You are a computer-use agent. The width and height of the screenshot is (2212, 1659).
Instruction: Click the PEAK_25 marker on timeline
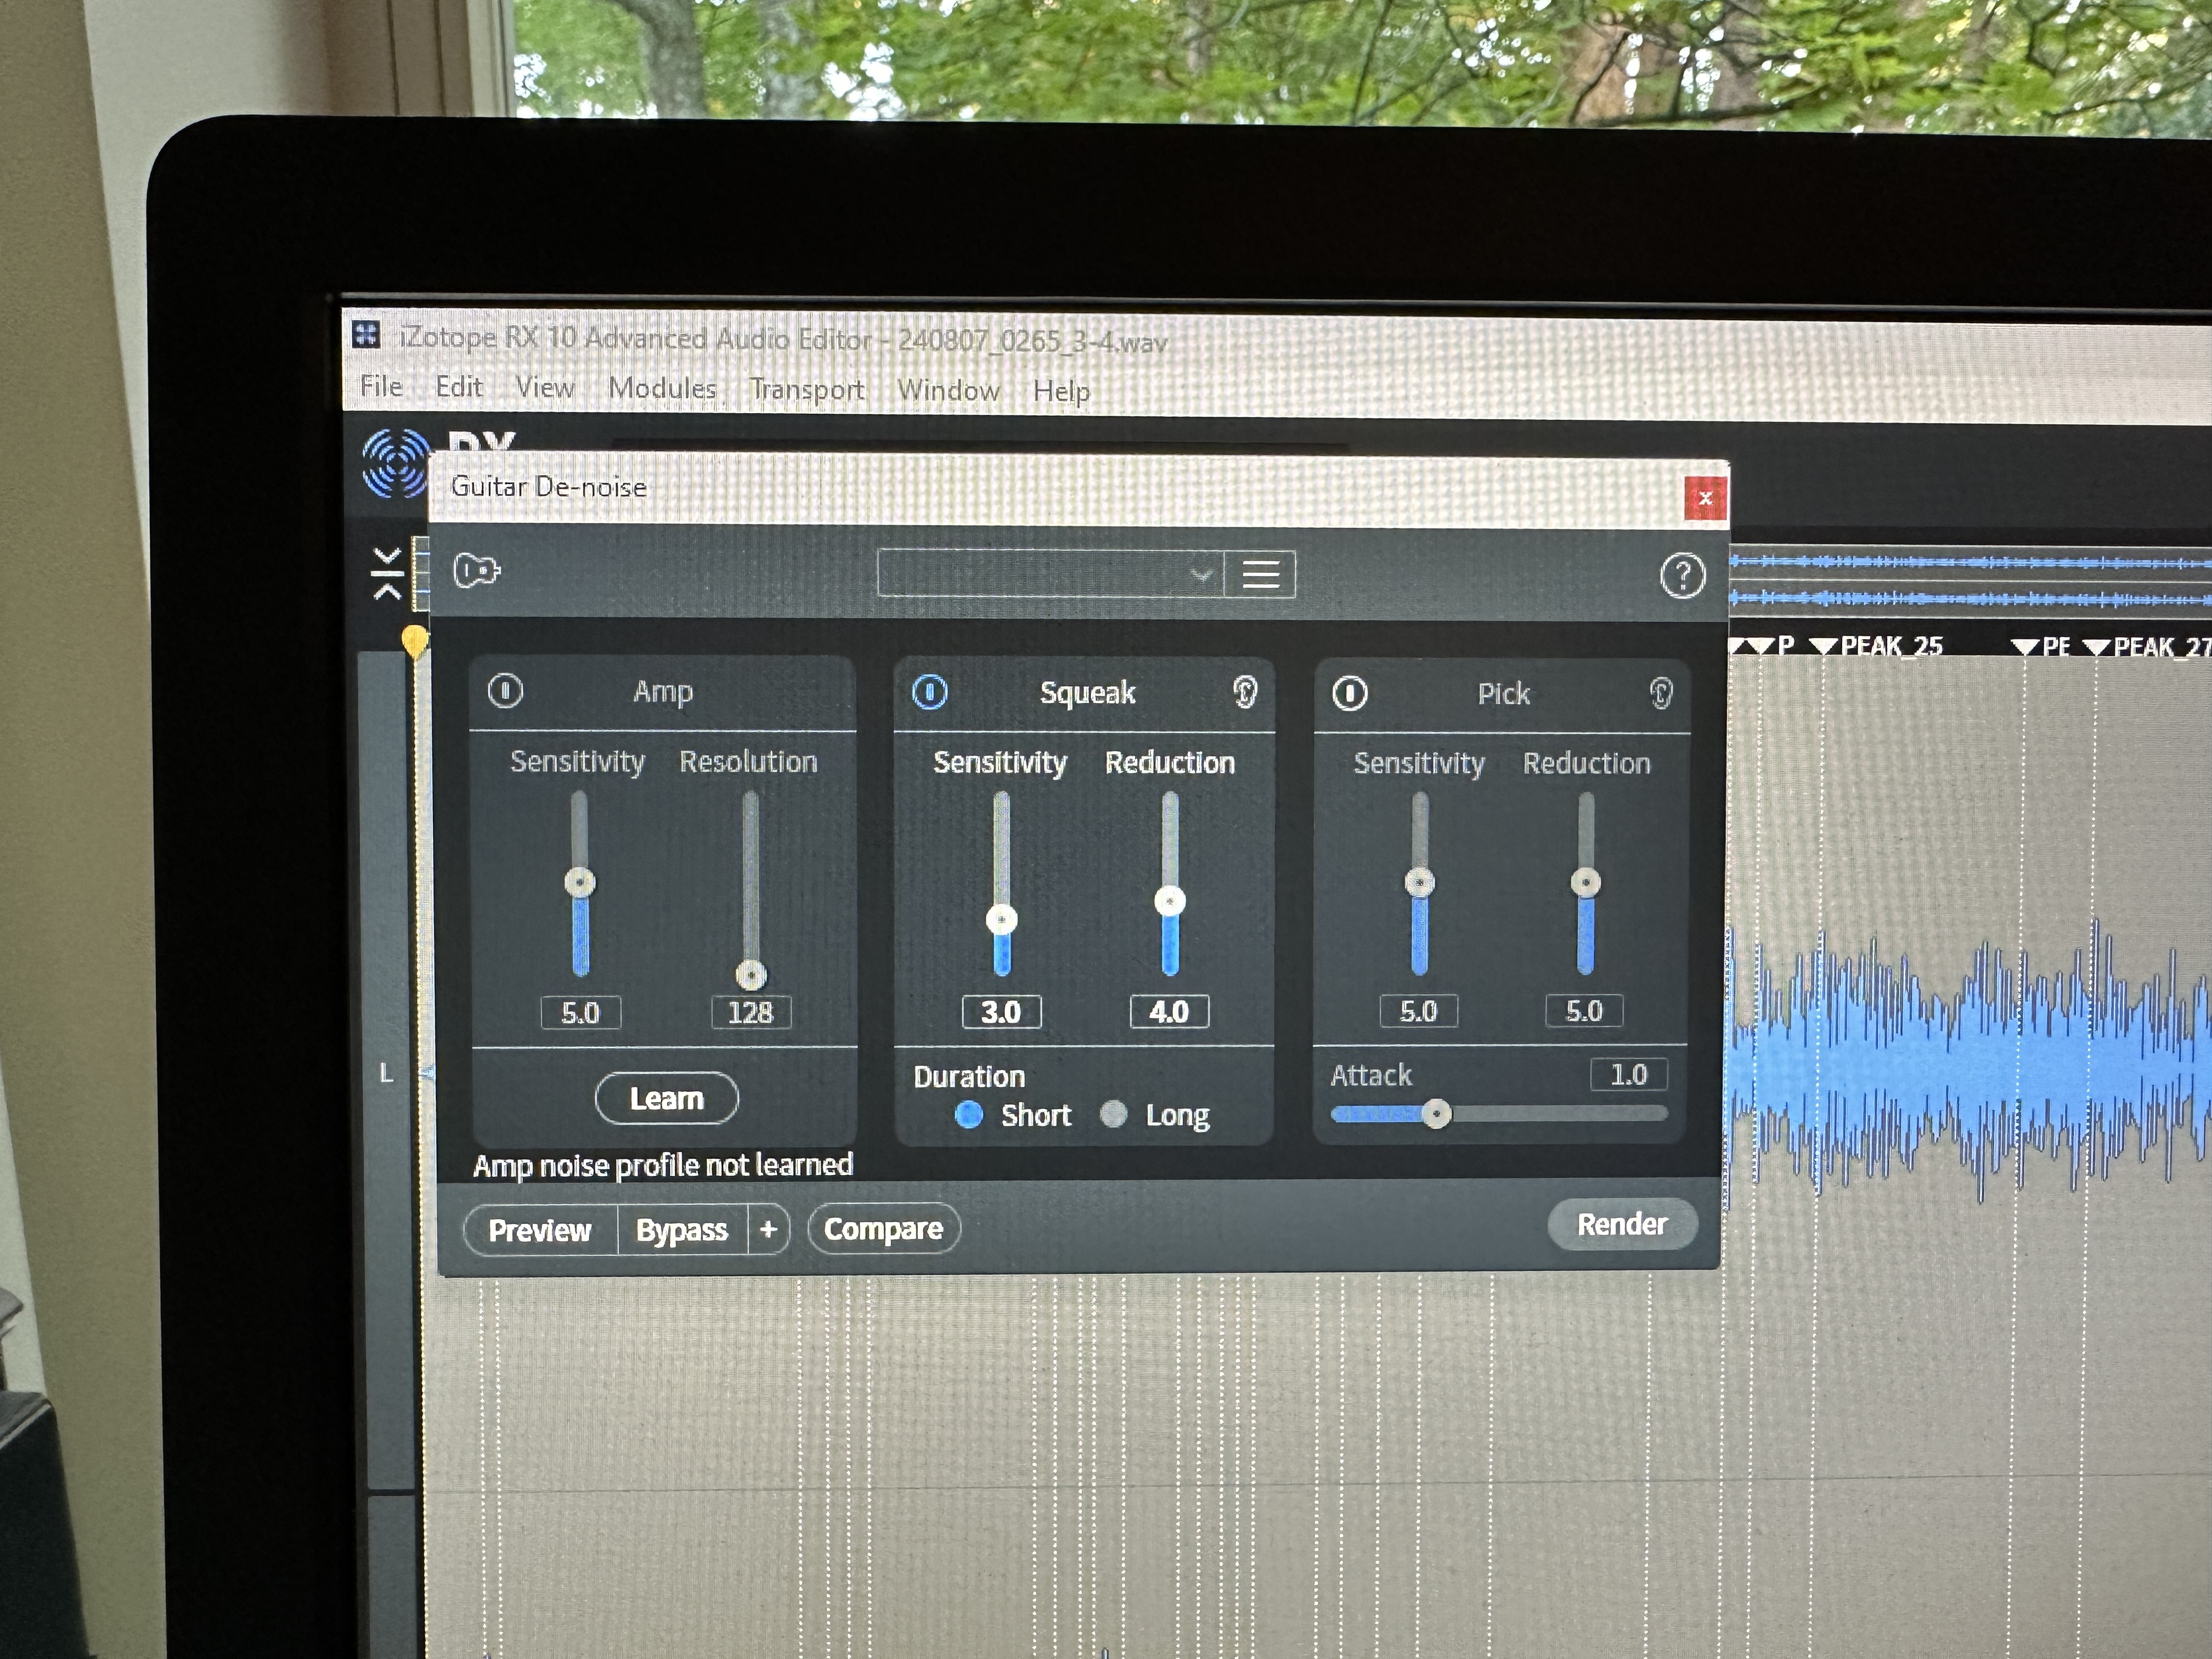(1879, 646)
